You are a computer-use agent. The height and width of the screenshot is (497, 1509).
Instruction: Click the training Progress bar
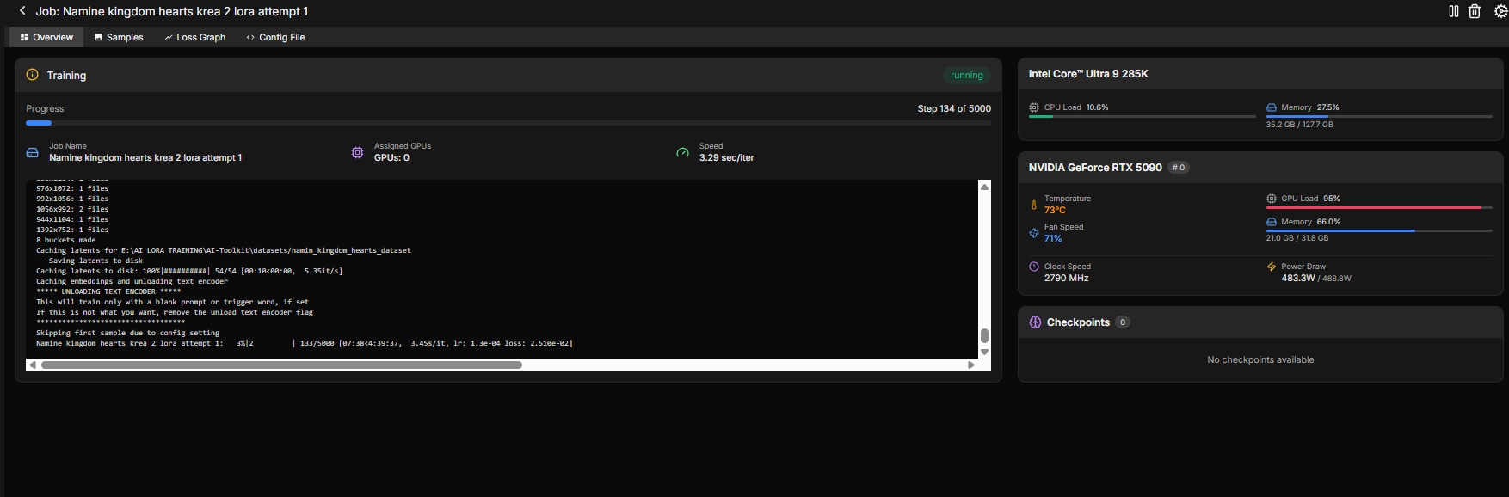click(x=508, y=123)
